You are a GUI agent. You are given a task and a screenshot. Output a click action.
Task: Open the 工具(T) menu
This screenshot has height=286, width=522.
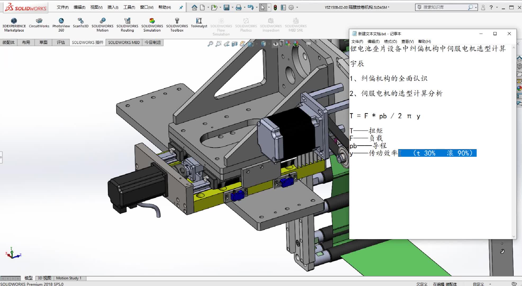point(129,7)
